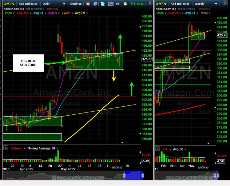Open Drawings link in weekly chart

coord(204,9)
